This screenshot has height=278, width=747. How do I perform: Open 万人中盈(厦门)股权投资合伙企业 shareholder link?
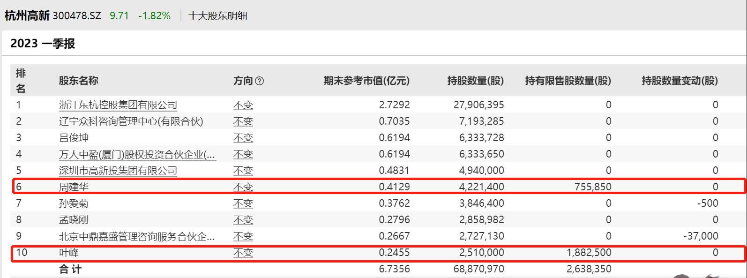pos(137,154)
